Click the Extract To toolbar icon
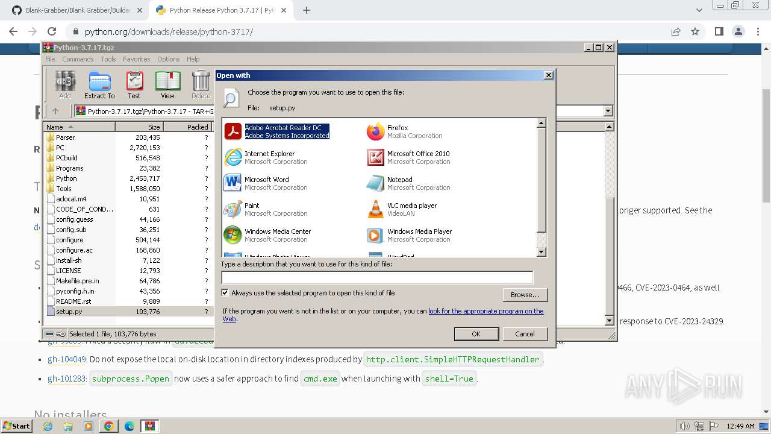 tap(99, 84)
